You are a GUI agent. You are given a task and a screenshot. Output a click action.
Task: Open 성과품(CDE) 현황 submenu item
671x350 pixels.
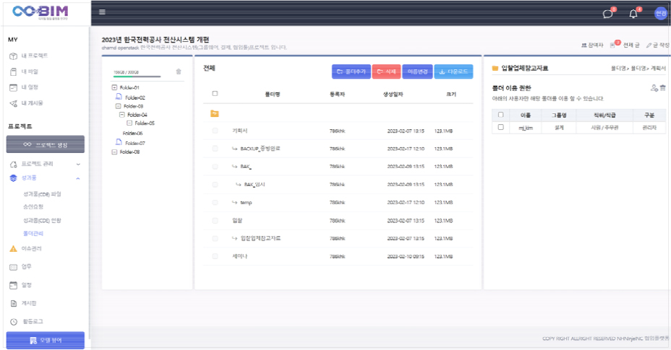coord(42,221)
